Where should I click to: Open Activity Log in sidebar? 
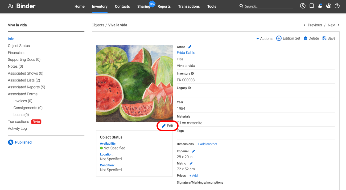coord(17,128)
